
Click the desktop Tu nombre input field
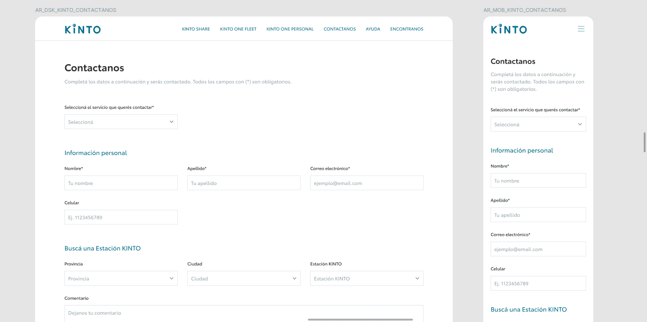click(x=121, y=183)
